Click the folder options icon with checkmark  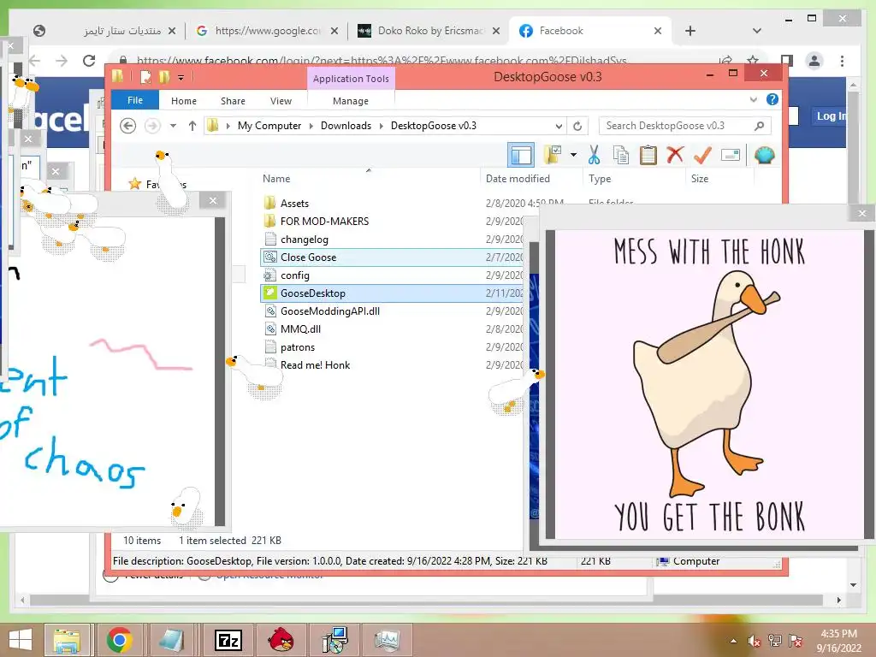[x=553, y=155]
